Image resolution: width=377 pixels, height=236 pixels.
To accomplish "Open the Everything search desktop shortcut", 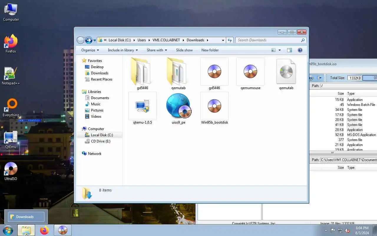I will [x=11, y=108].
